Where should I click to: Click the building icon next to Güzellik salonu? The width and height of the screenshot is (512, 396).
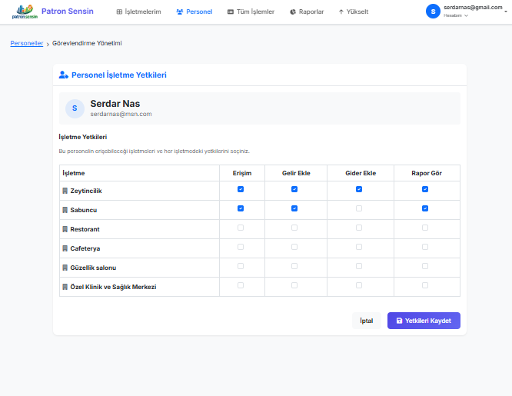pyautogui.click(x=65, y=268)
